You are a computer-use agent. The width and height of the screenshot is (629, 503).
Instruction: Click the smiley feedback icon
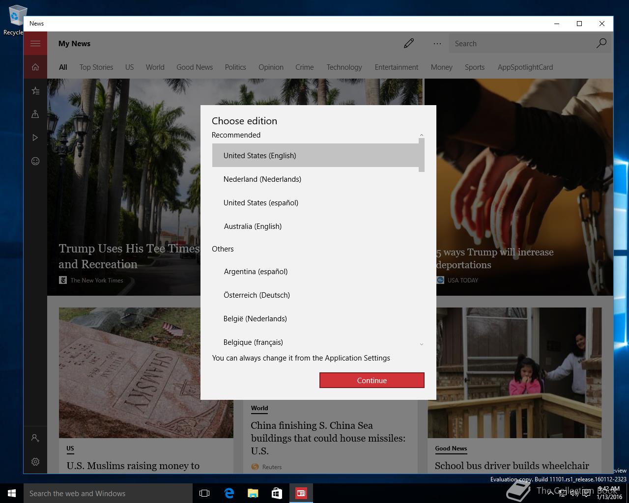[35, 161]
